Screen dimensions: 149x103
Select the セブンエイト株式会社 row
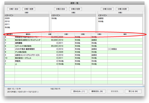[x=73, y=46]
